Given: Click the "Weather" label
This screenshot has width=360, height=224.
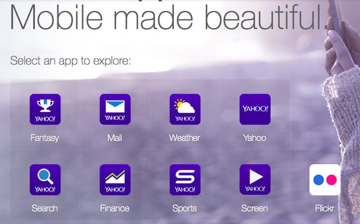Looking at the screenshot, I should tap(184, 138).
